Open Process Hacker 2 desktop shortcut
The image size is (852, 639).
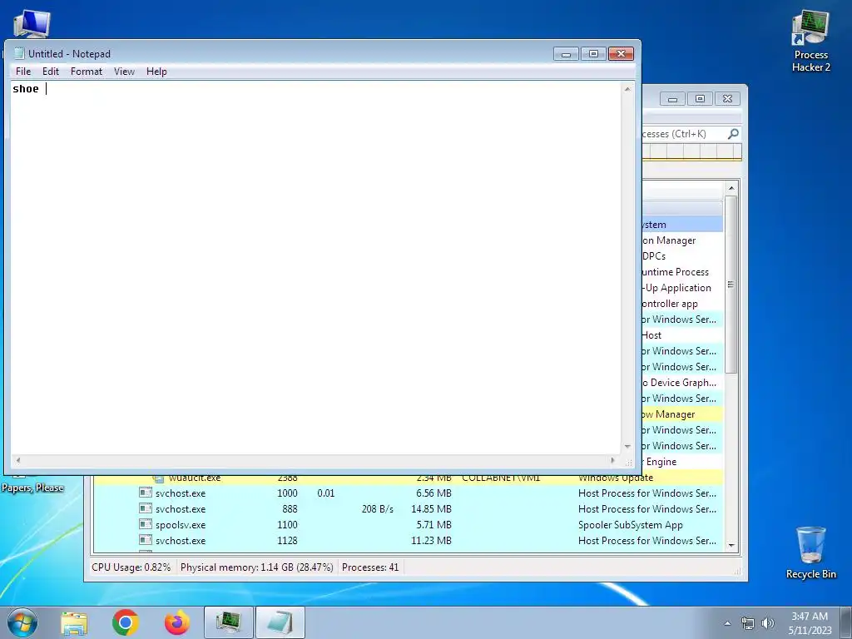[810, 42]
